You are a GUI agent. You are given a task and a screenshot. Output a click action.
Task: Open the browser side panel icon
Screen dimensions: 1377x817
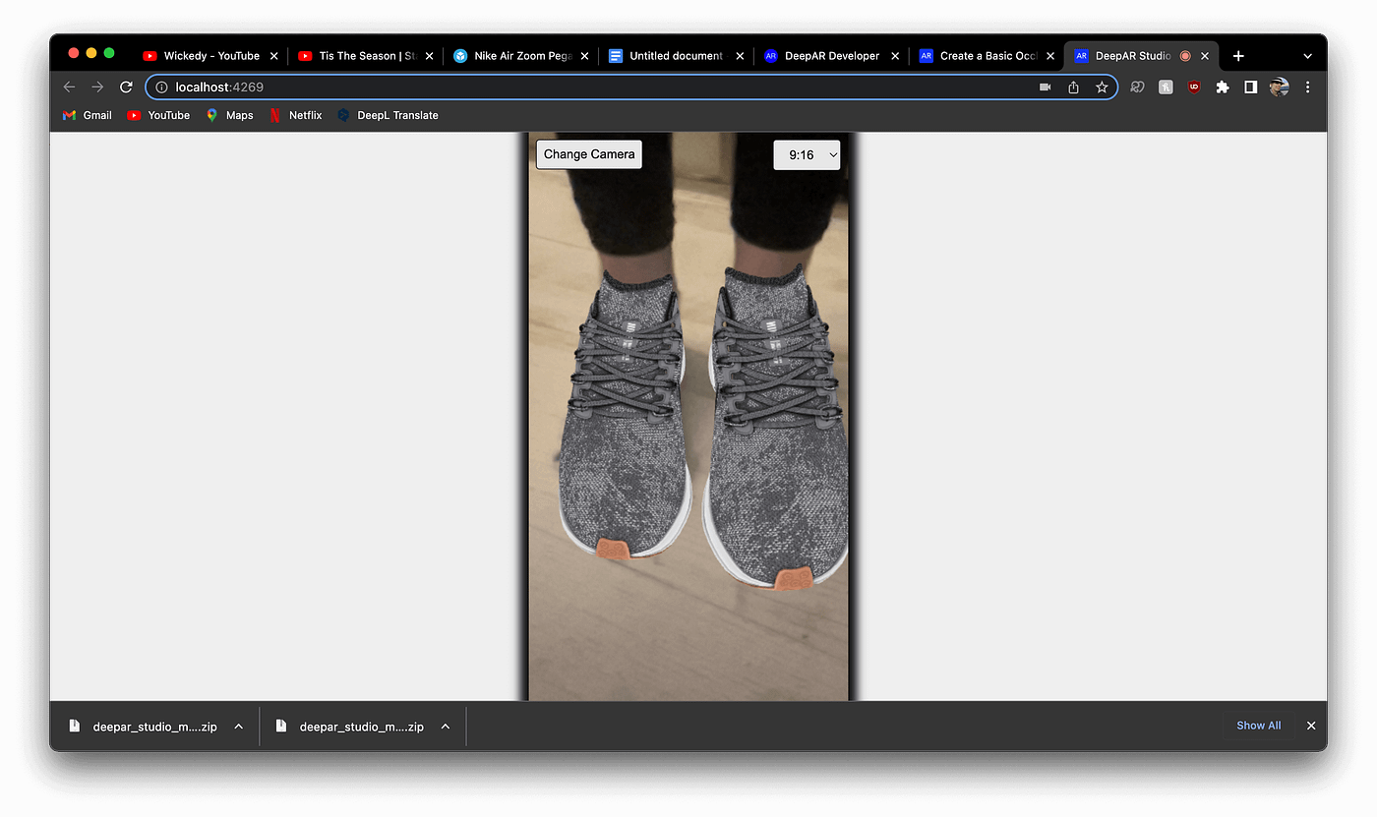tap(1250, 87)
